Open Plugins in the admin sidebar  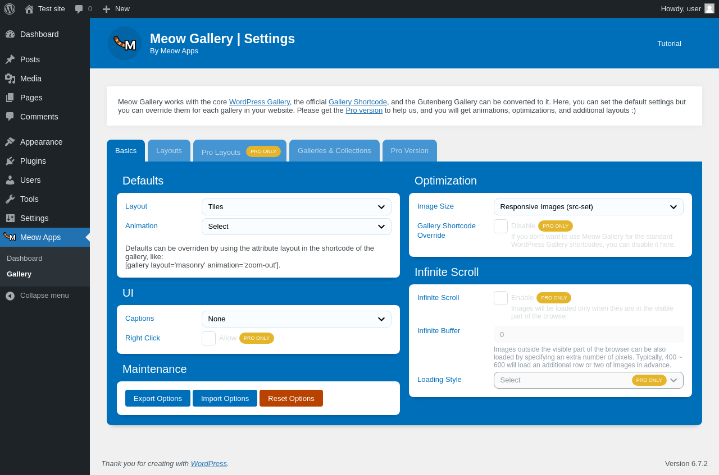tap(45, 161)
